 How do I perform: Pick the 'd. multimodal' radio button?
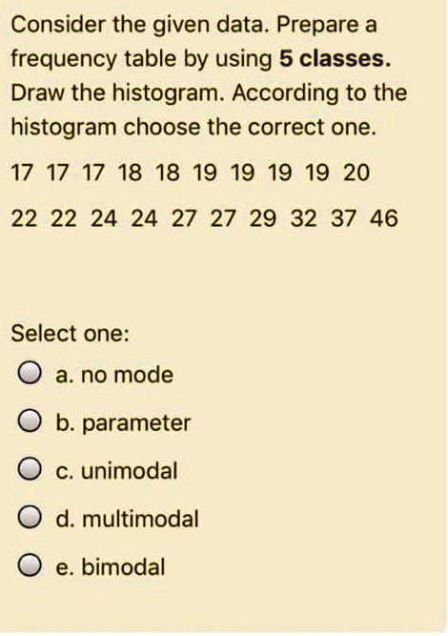[x=30, y=517]
